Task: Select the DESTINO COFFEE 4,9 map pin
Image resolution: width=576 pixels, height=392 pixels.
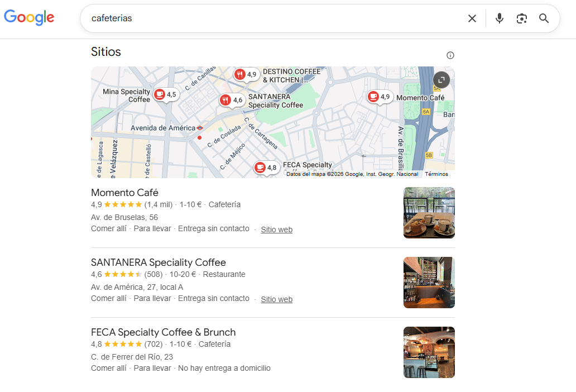Action: click(246, 75)
